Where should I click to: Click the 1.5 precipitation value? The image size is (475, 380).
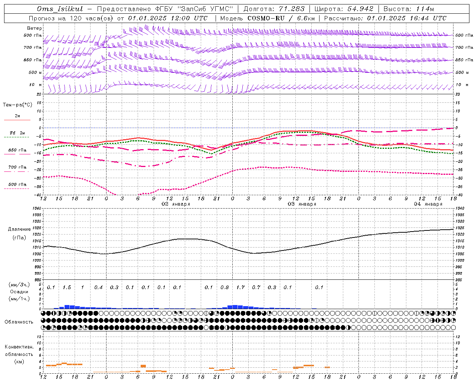point(67,288)
